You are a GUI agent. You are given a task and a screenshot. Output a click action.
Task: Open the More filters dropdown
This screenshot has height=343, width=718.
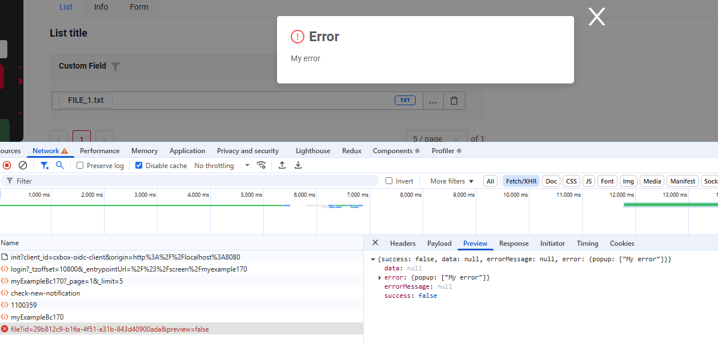(452, 181)
